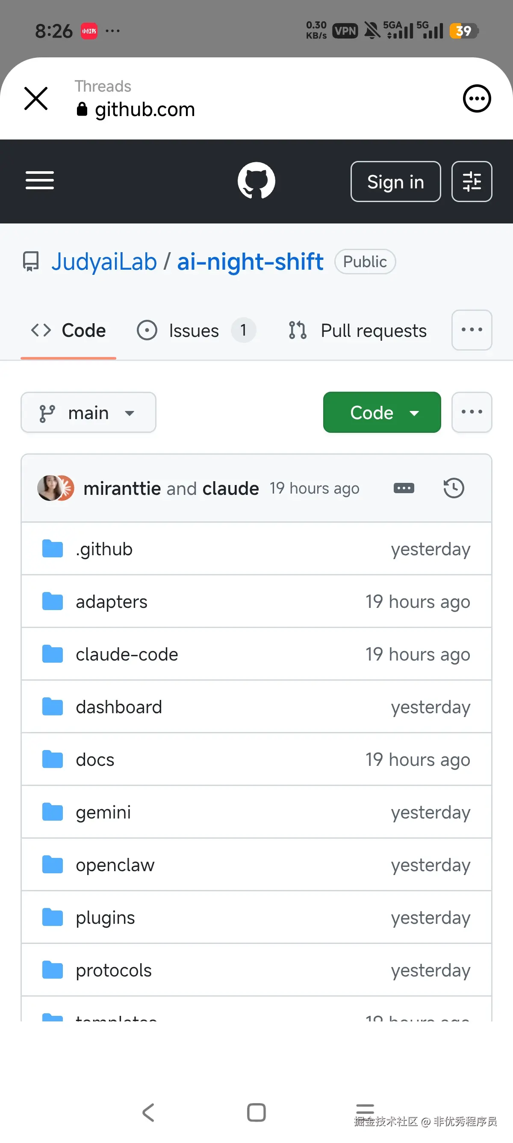Open the JudyaiLab owner link
513x1143 pixels.
click(104, 261)
